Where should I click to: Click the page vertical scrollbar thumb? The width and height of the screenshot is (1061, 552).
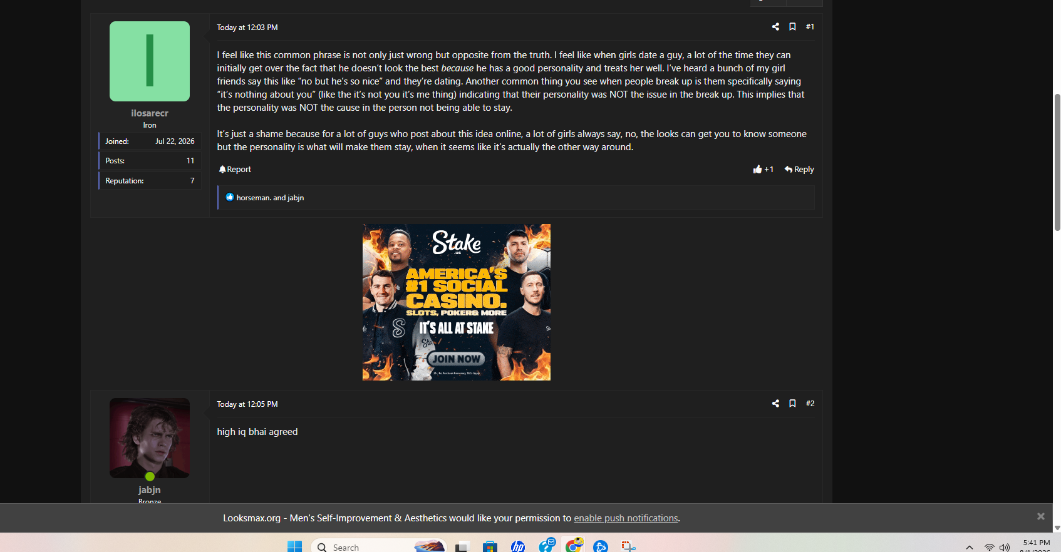tap(1057, 163)
